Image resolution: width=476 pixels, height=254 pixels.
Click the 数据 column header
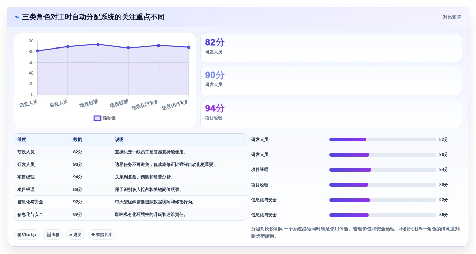point(78,140)
